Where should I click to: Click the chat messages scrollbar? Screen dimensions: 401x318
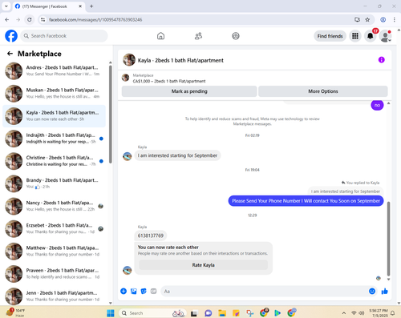tap(388, 239)
